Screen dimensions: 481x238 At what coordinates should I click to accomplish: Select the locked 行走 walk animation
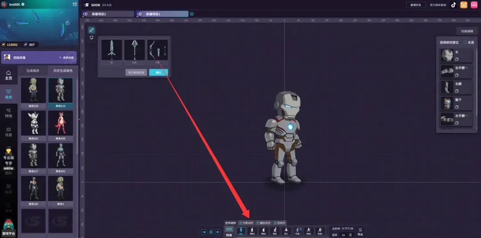click(x=298, y=231)
